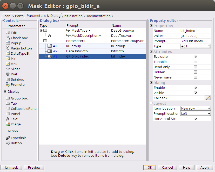
Task: Add a Text display control
Action: (x=12, y=119)
